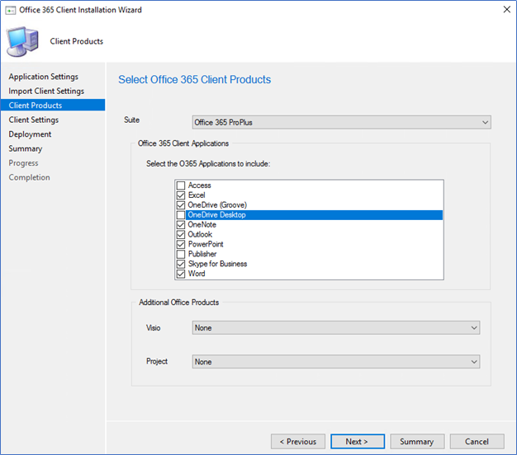Screen dimensions: 517x455
Task: Open the Summary step in sidebar
Action: tap(26, 148)
